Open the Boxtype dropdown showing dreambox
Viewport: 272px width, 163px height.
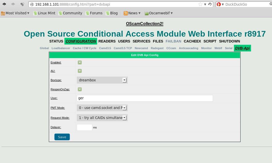point(102,80)
